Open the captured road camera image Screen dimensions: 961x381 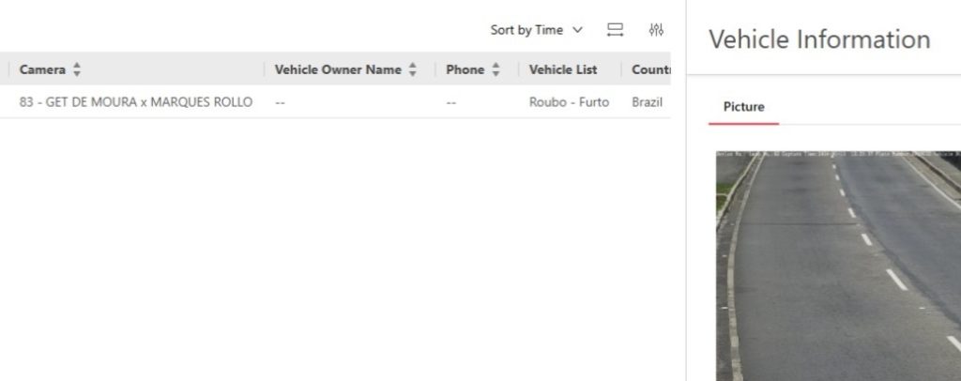point(838,265)
